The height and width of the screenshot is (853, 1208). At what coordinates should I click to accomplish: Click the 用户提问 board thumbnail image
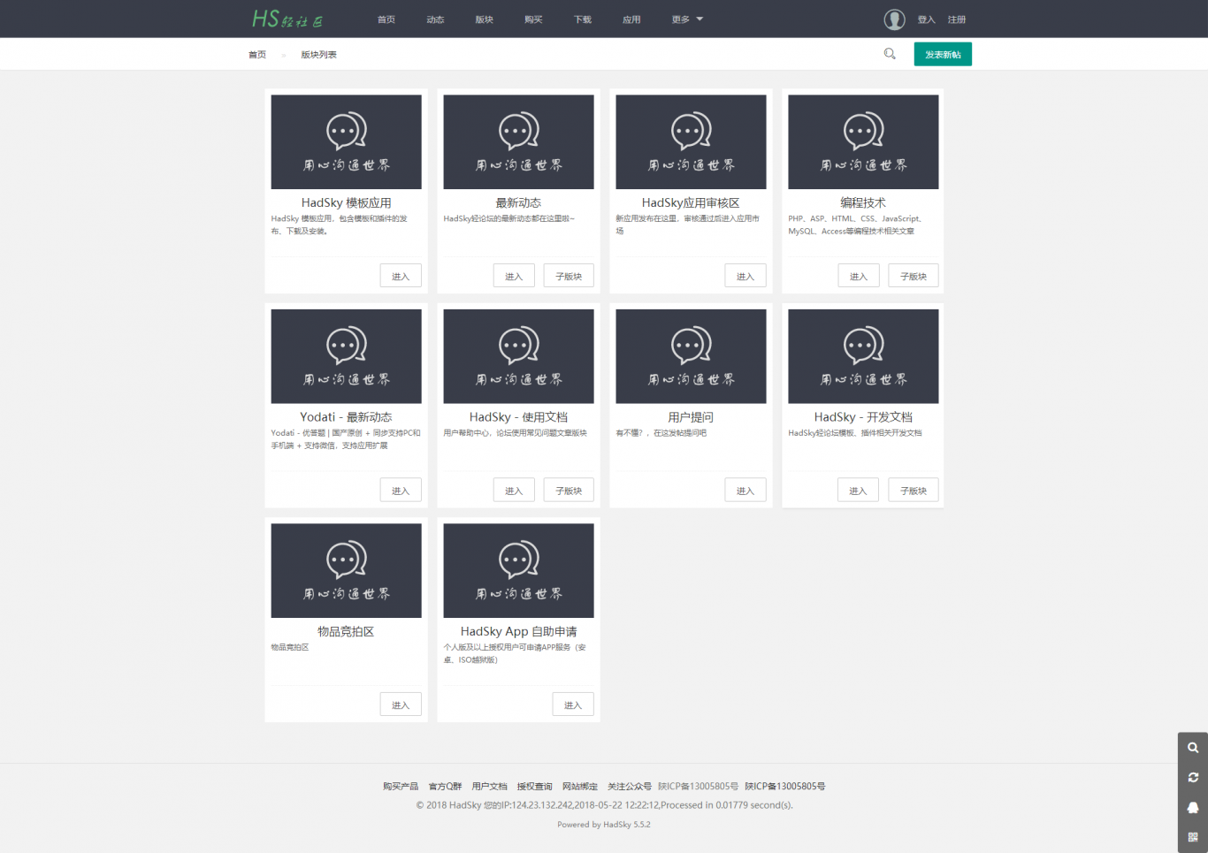[x=691, y=356]
